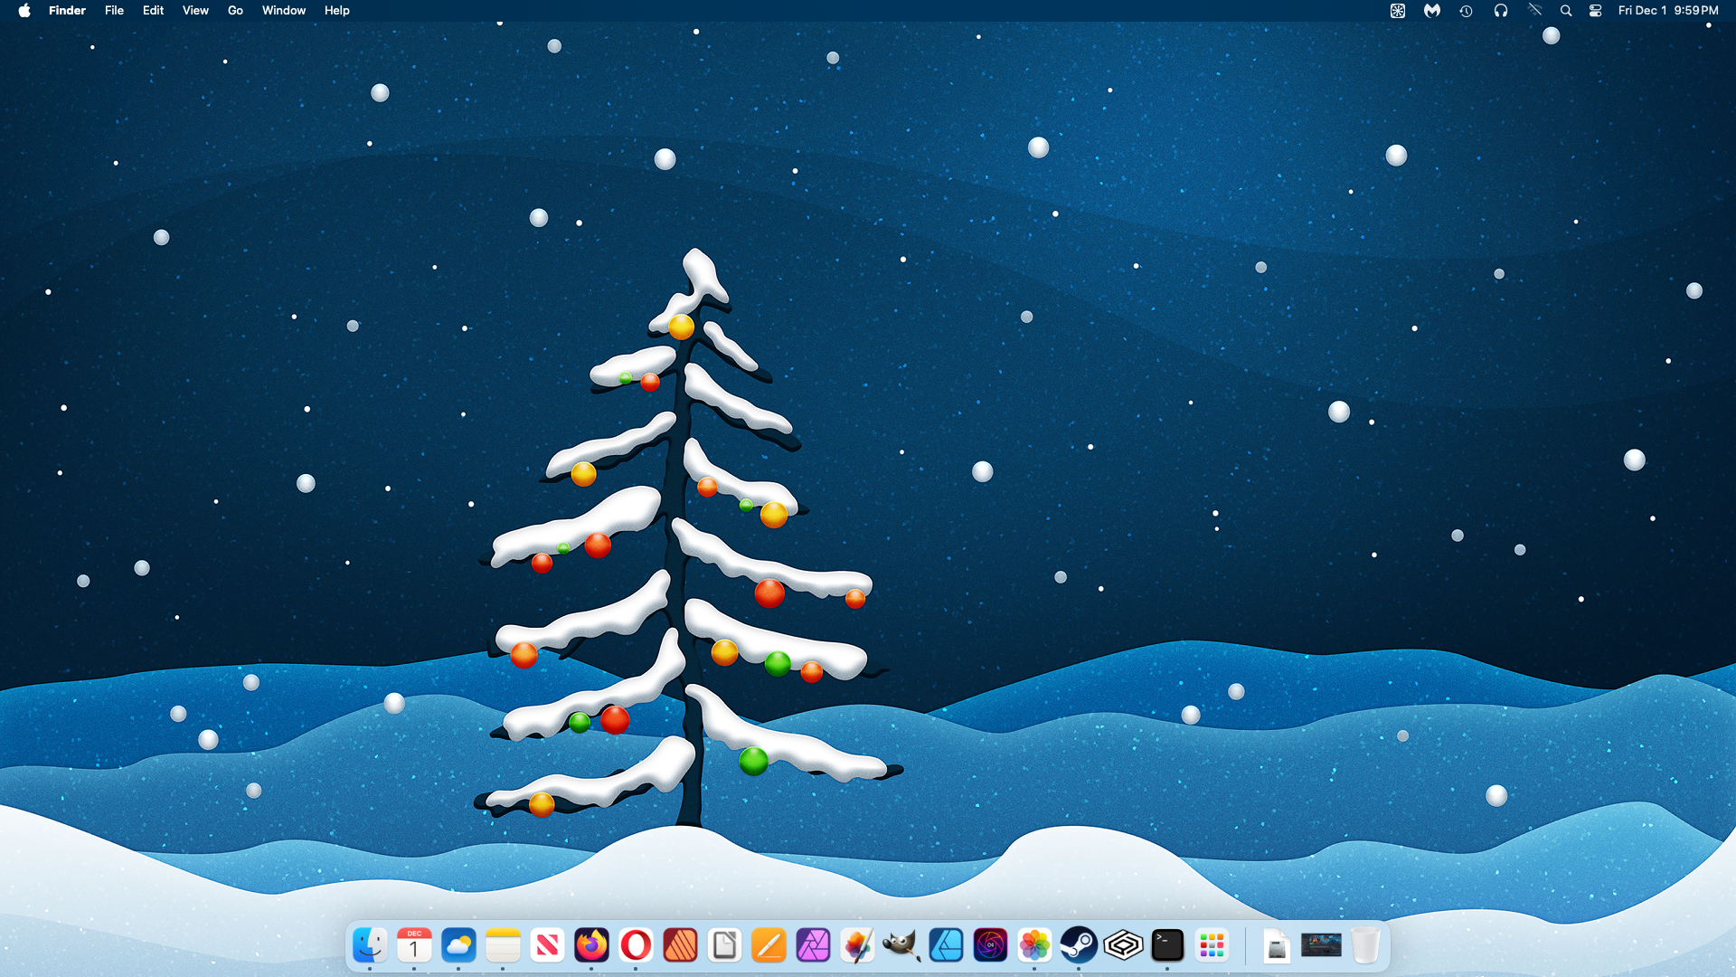Open Firefox from the dock
Viewport: 1736px width, 977px height.
point(591,945)
